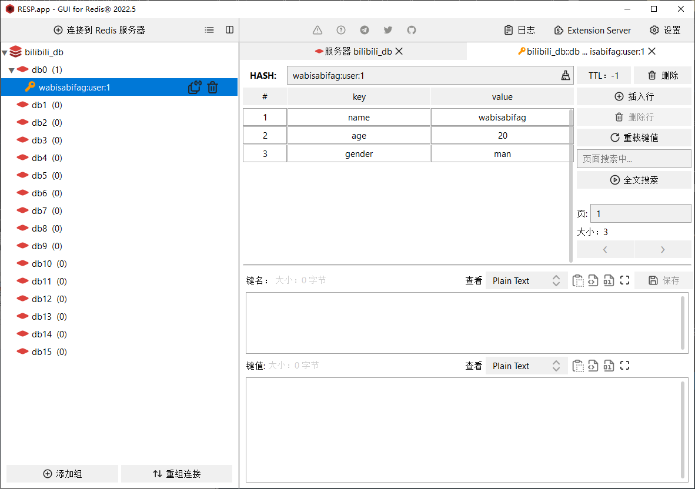Expand 键名 editor to fullscreen

pos(624,280)
